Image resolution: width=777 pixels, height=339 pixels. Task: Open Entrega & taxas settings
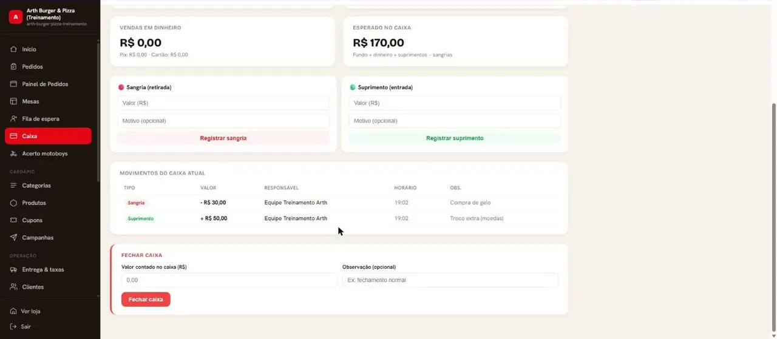click(48, 269)
